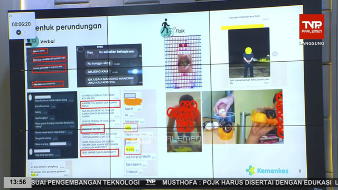338x190 pixels.
Task: Open the dark chat screenshot with 'Kontol lu semua'
Action: pyautogui.click(x=53, y=125)
